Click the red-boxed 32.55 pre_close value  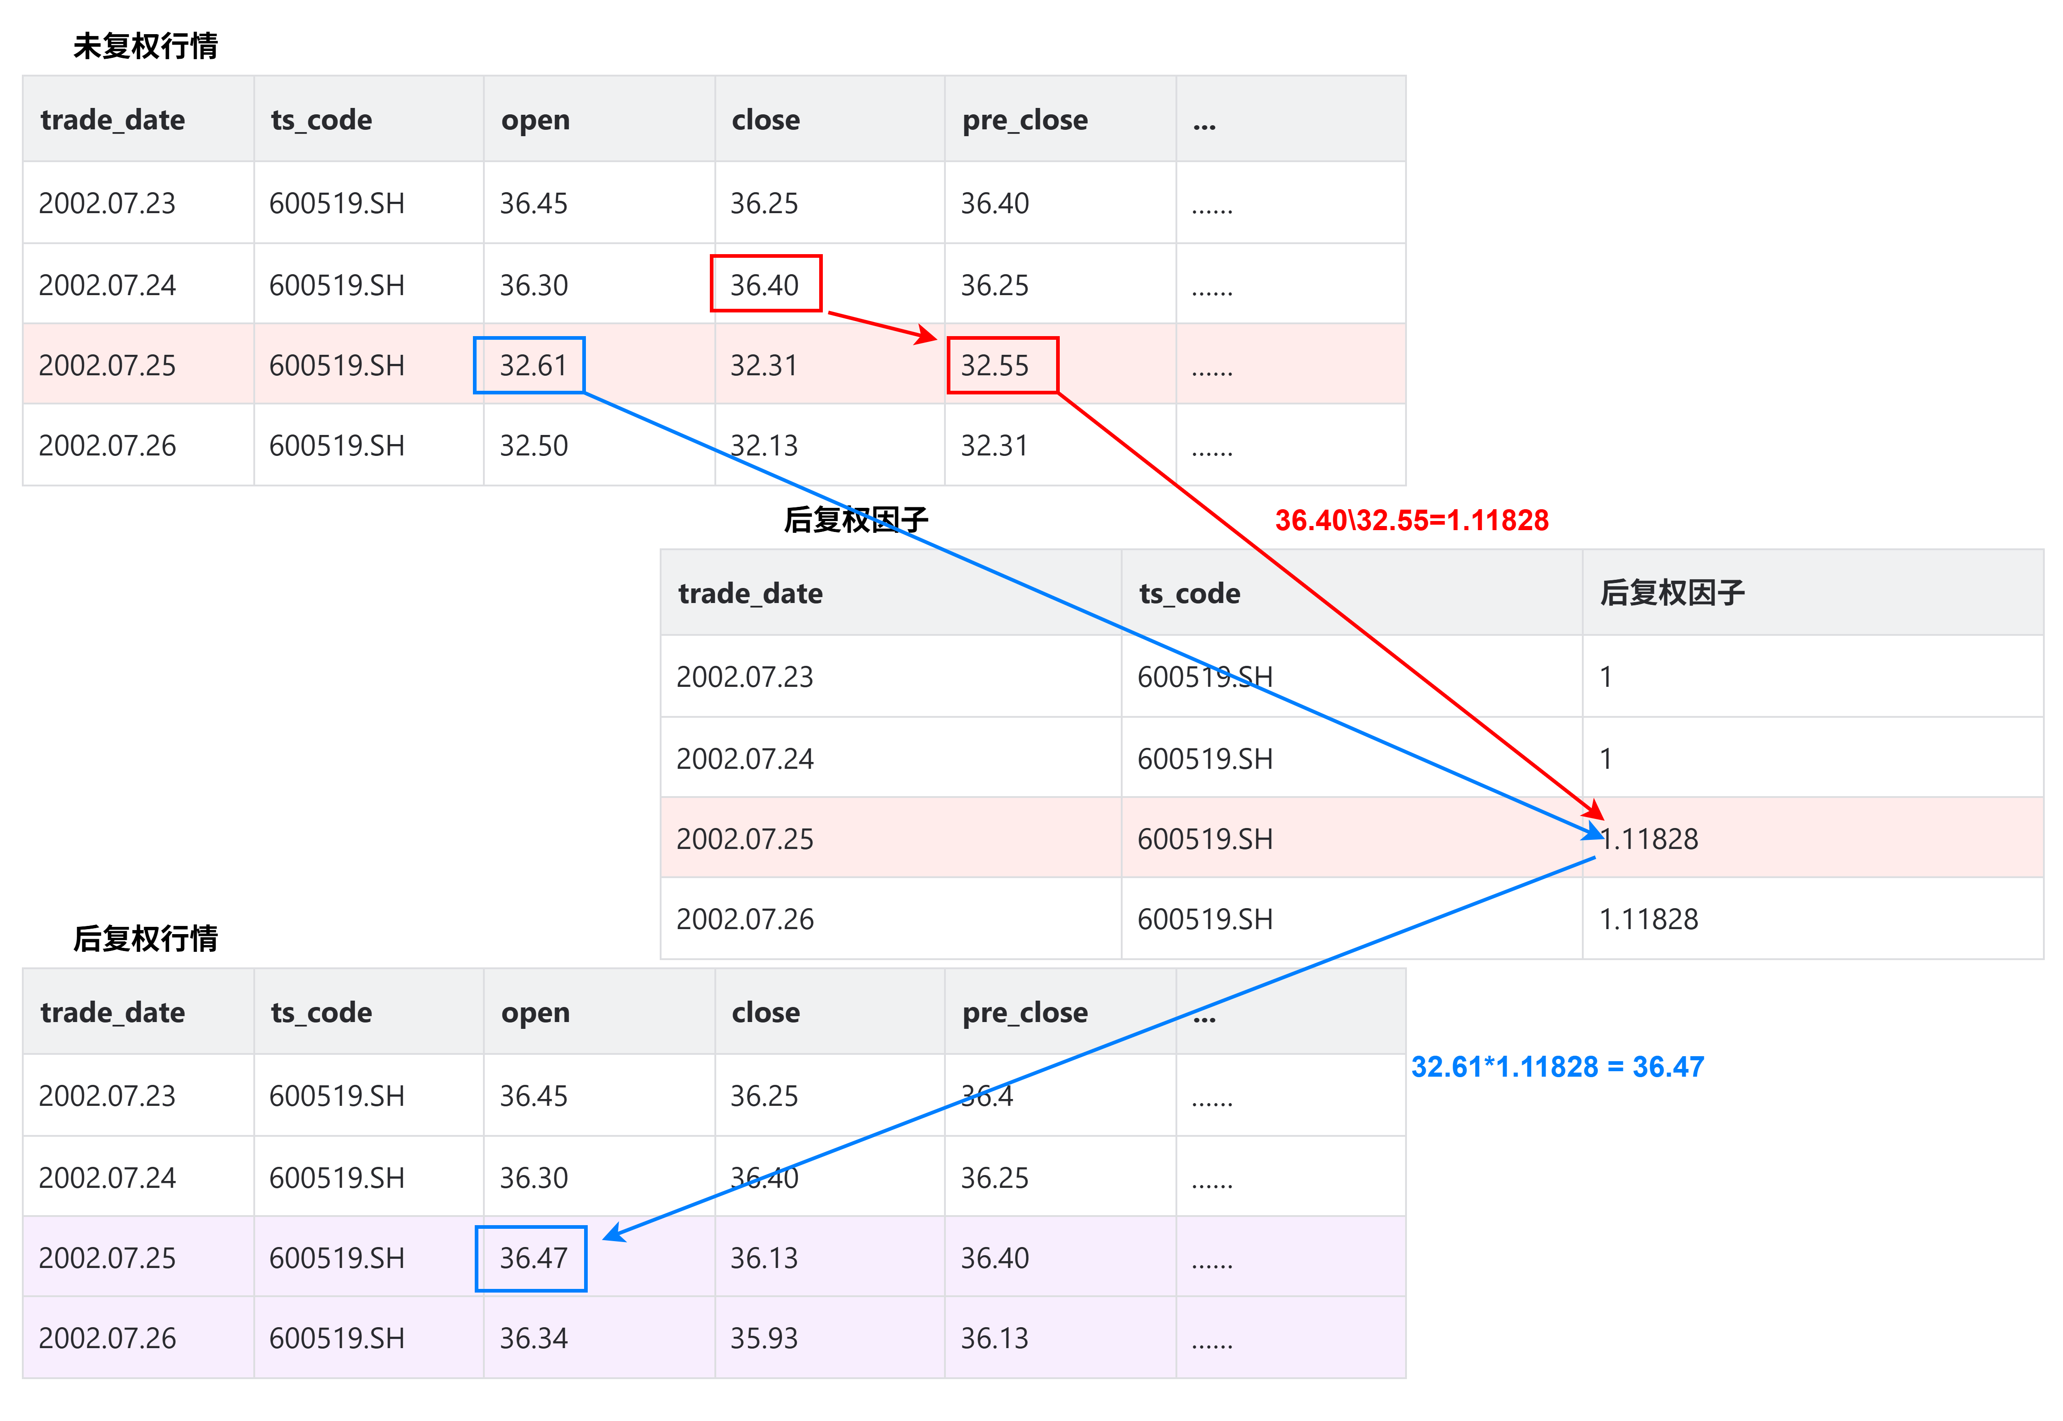pos(994,365)
